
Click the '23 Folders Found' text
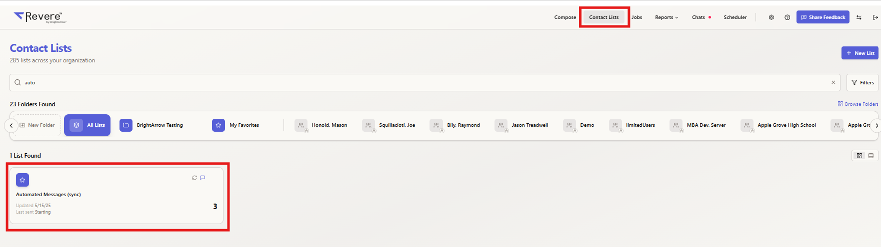point(32,104)
